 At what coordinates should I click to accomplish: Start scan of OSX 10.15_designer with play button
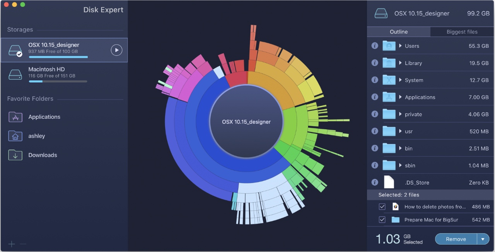(x=116, y=50)
